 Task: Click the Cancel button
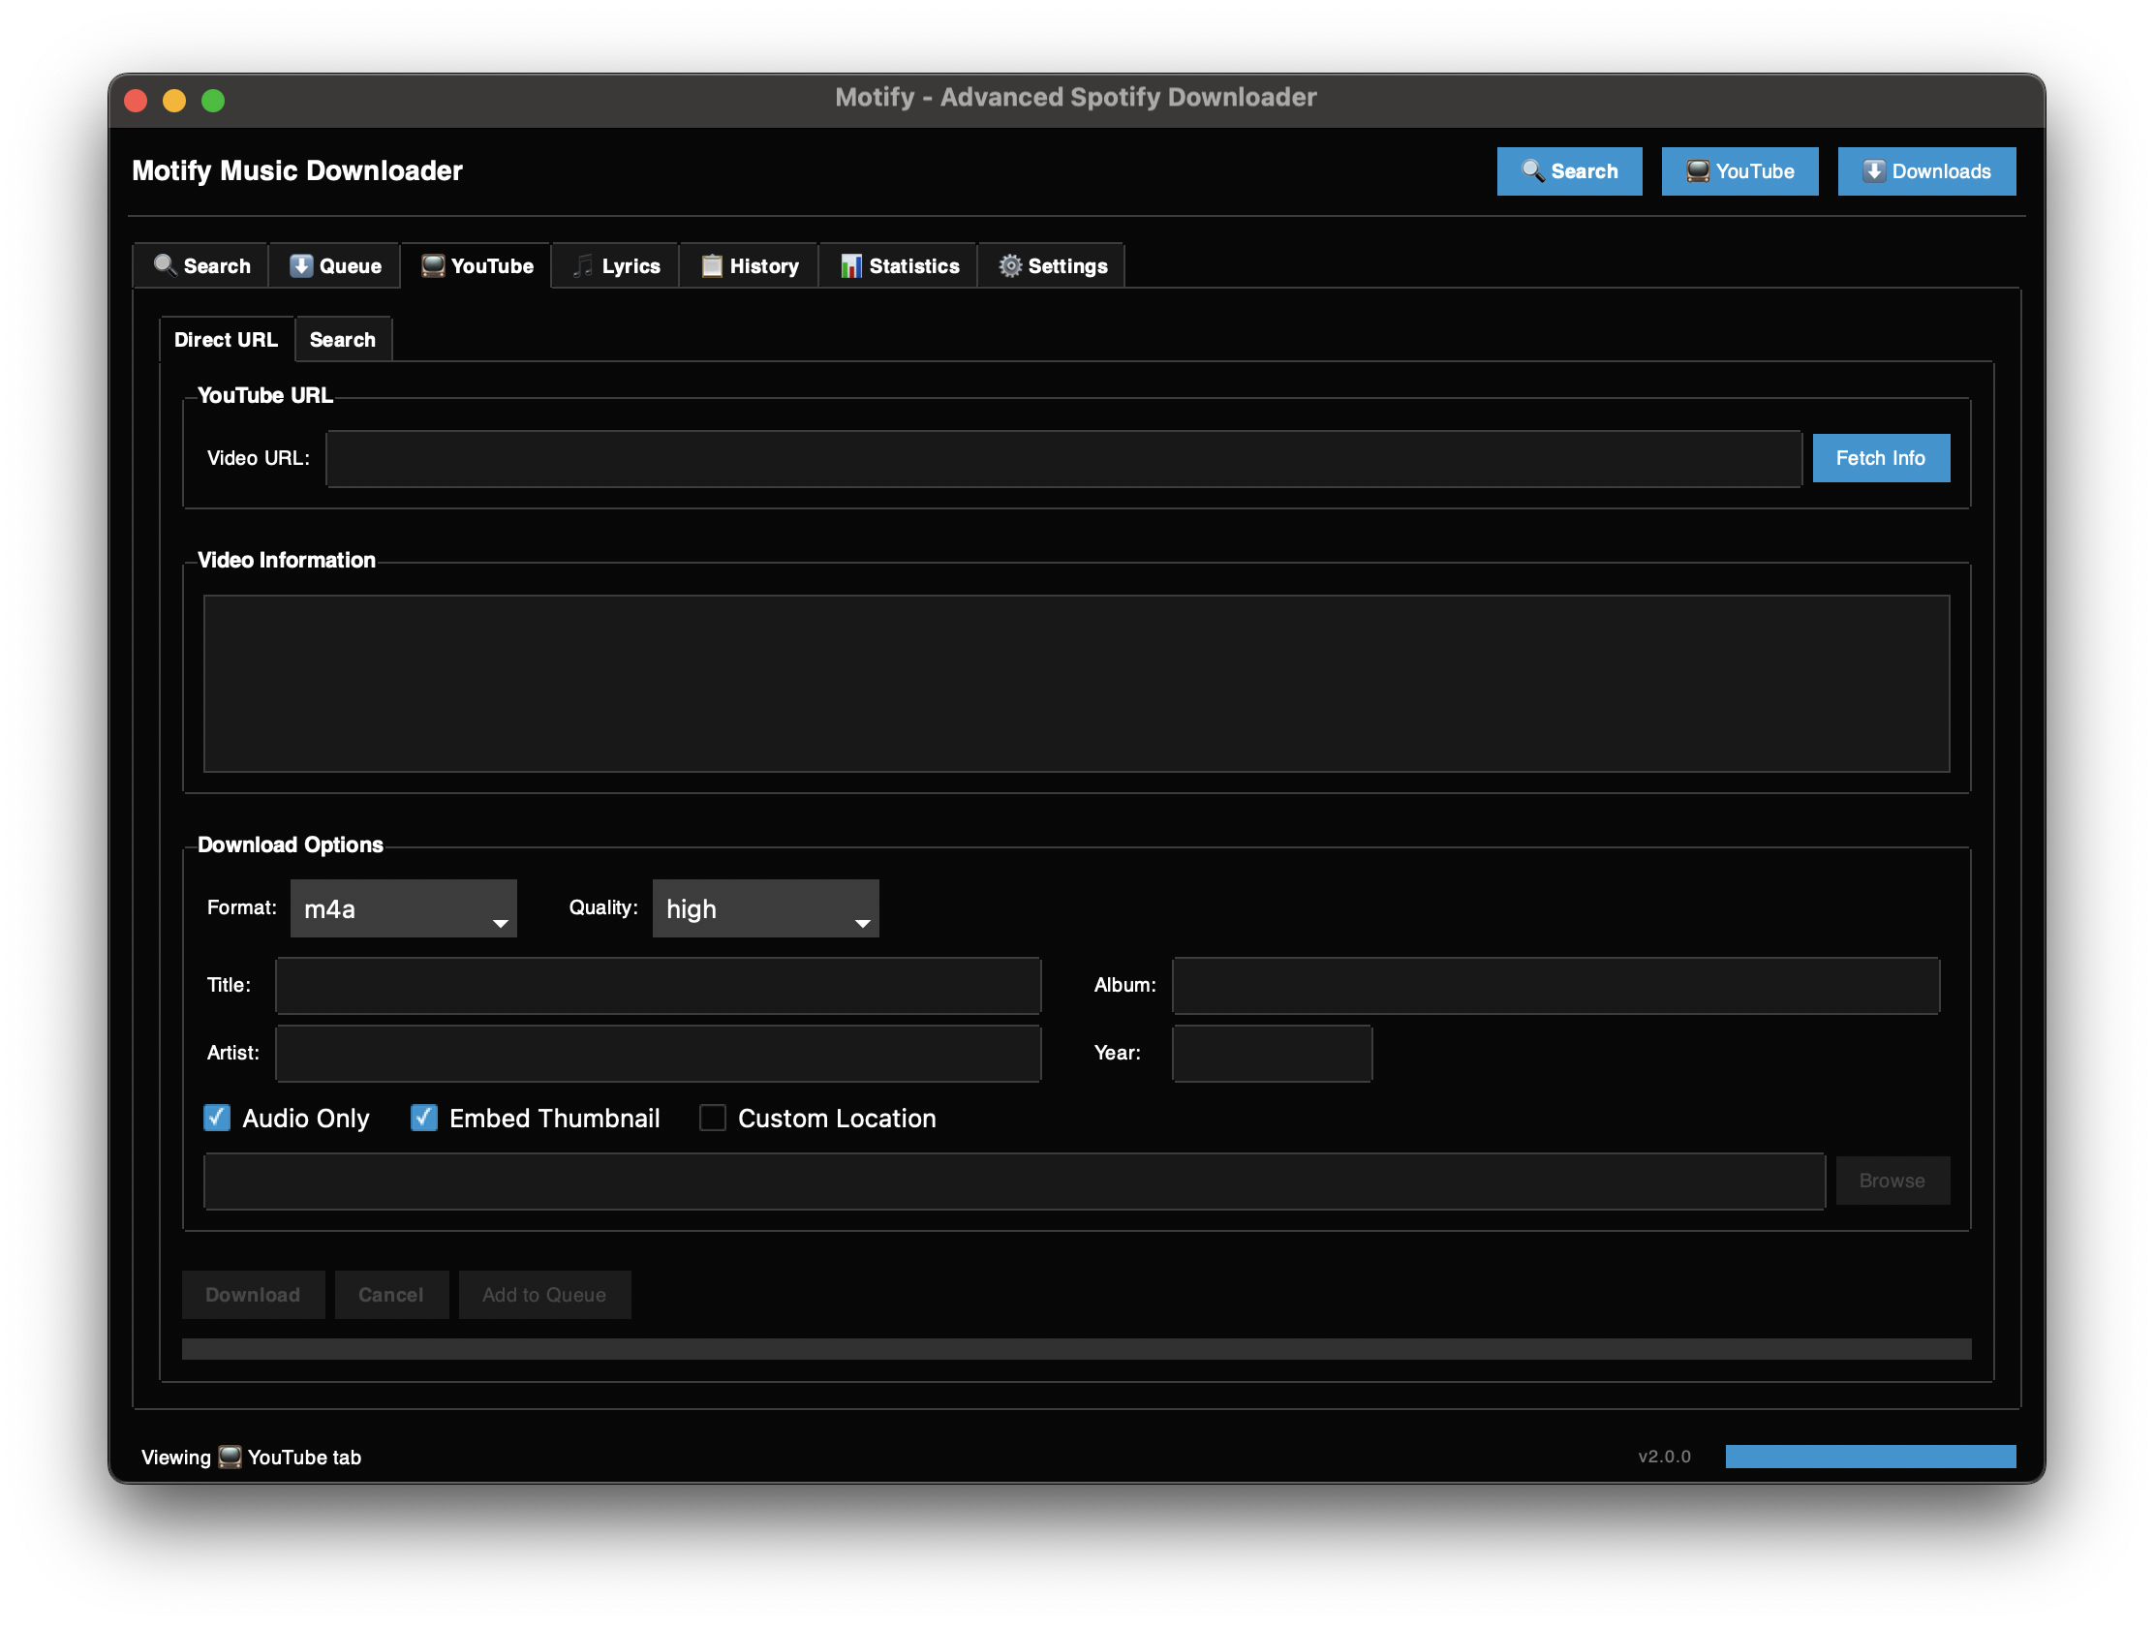point(391,1294)
